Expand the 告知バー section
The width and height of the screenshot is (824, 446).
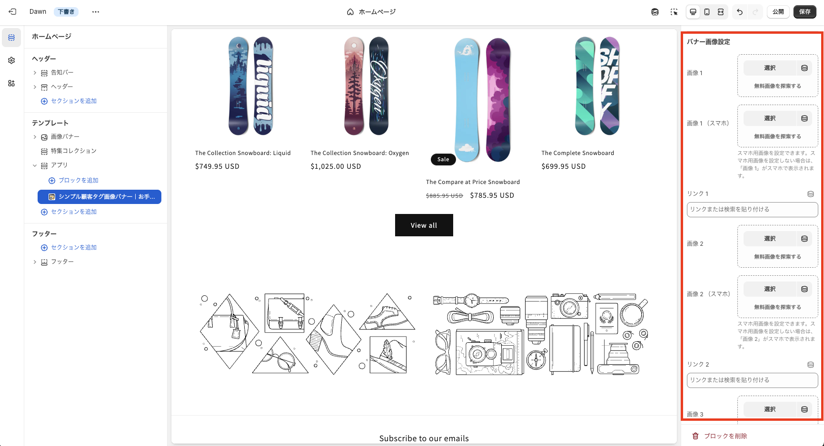(35, 73)
